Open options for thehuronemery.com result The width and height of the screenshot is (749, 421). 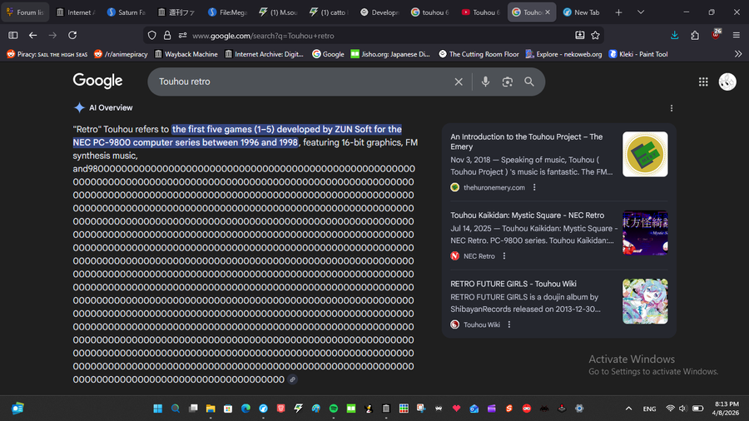534,187
